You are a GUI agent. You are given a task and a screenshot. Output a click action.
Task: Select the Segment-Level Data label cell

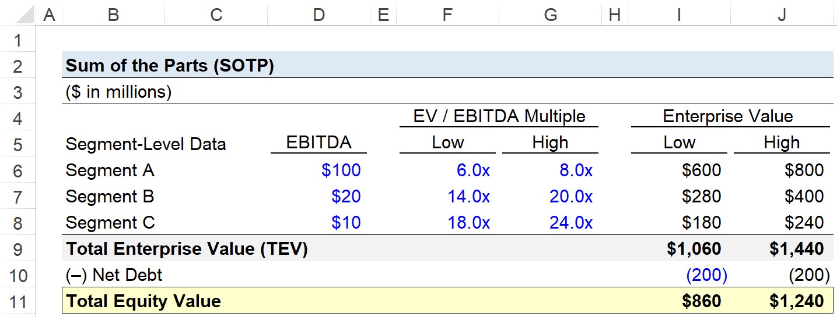146,144
